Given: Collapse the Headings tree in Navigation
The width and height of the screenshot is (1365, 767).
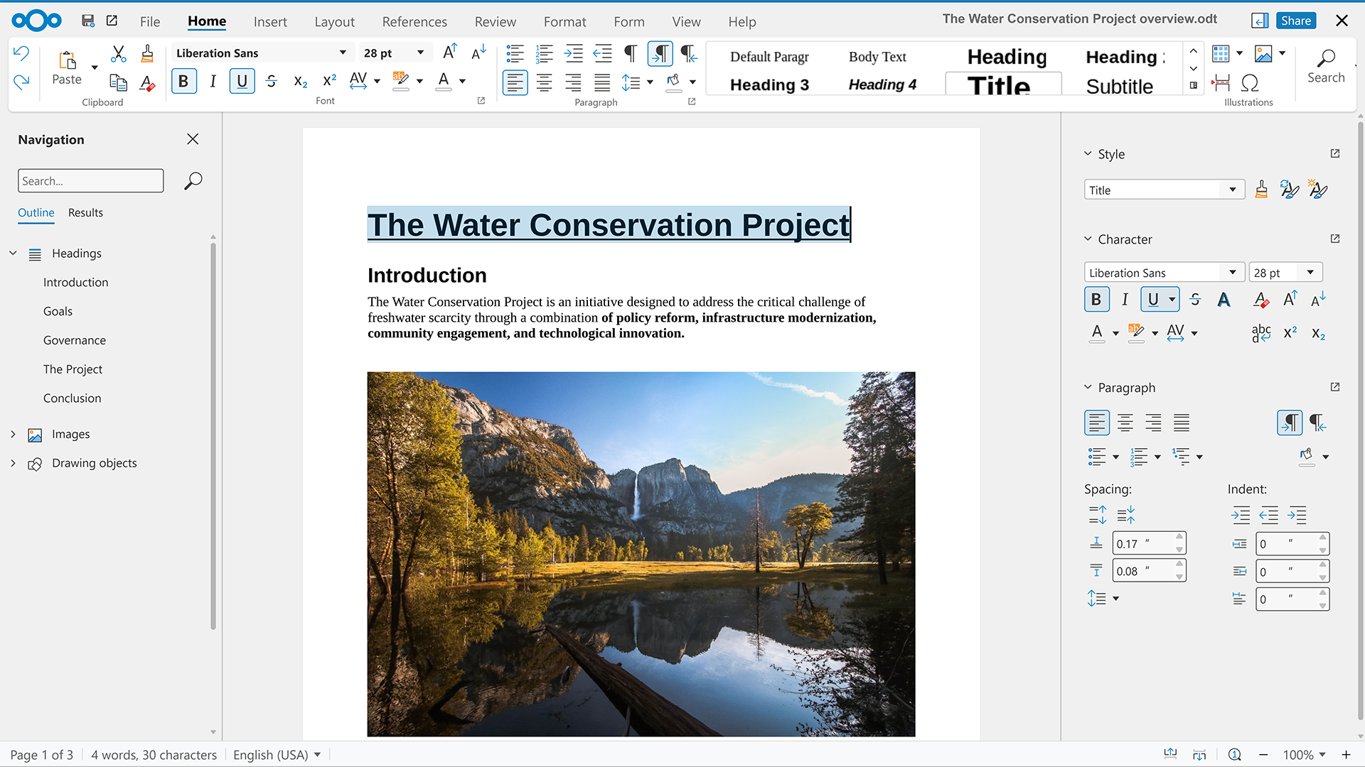Looking at the screenshot, I should [x=13, y=253].
